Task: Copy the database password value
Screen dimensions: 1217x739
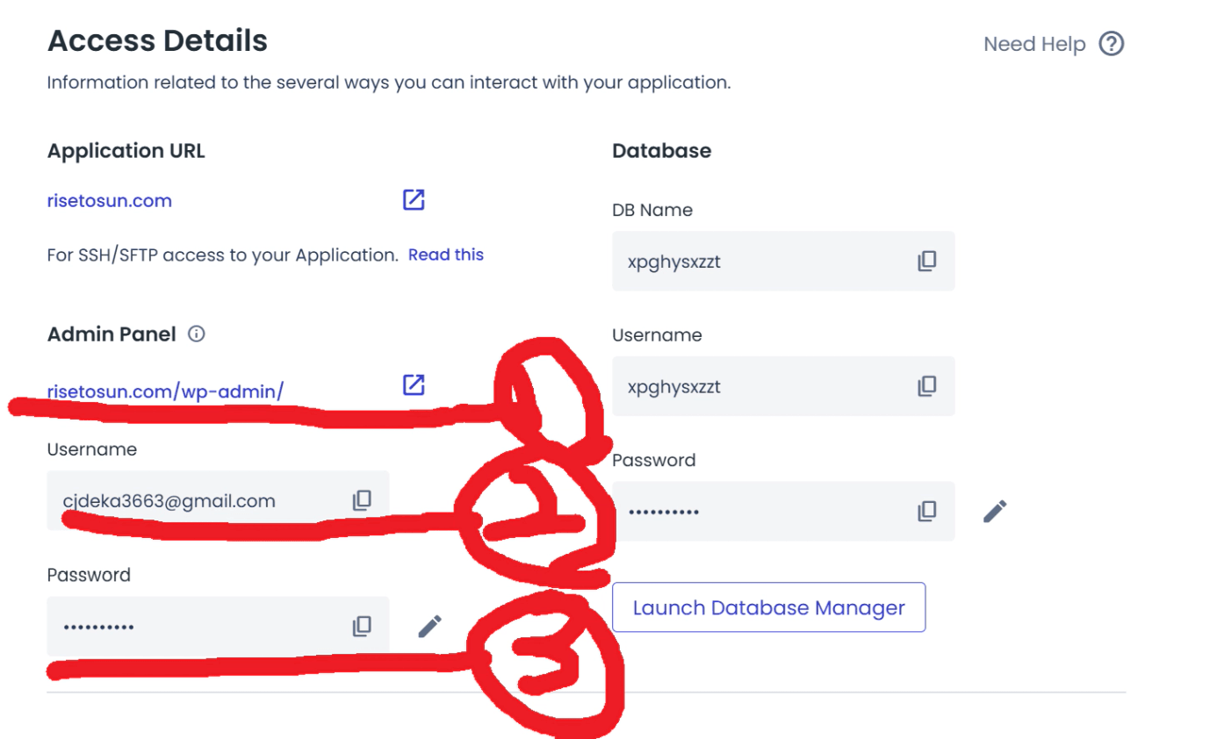Action: (927, 511)
